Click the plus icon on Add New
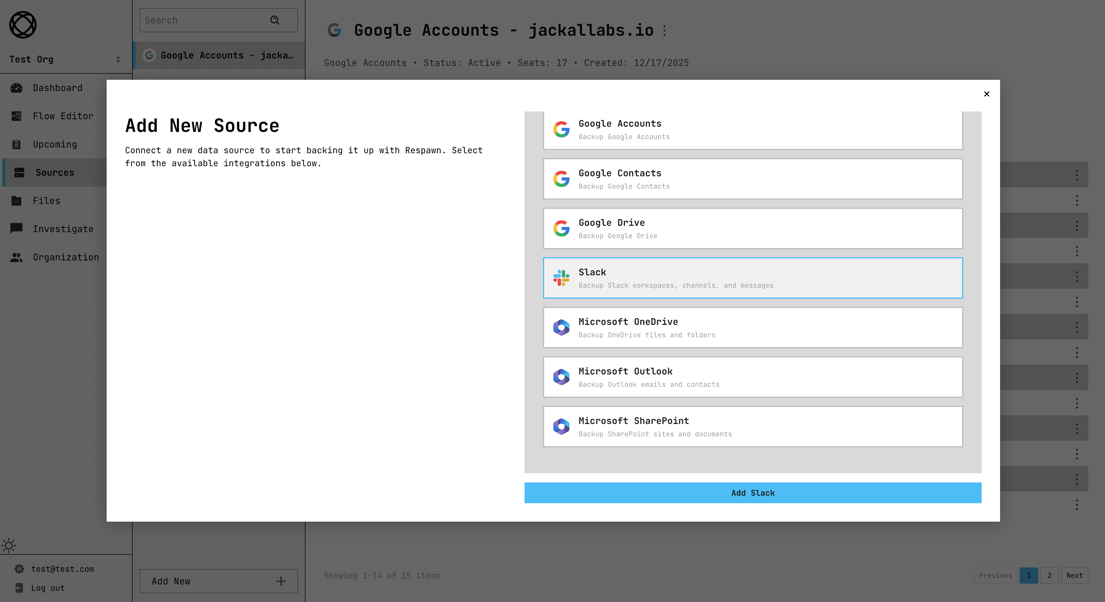Viewport: 1105px width, 602px height. 281,582
